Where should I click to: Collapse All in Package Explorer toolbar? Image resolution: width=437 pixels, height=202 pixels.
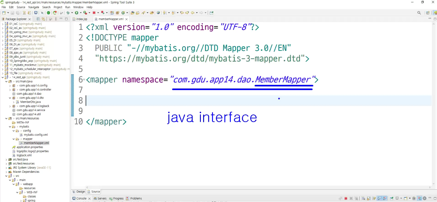(38, 19)
